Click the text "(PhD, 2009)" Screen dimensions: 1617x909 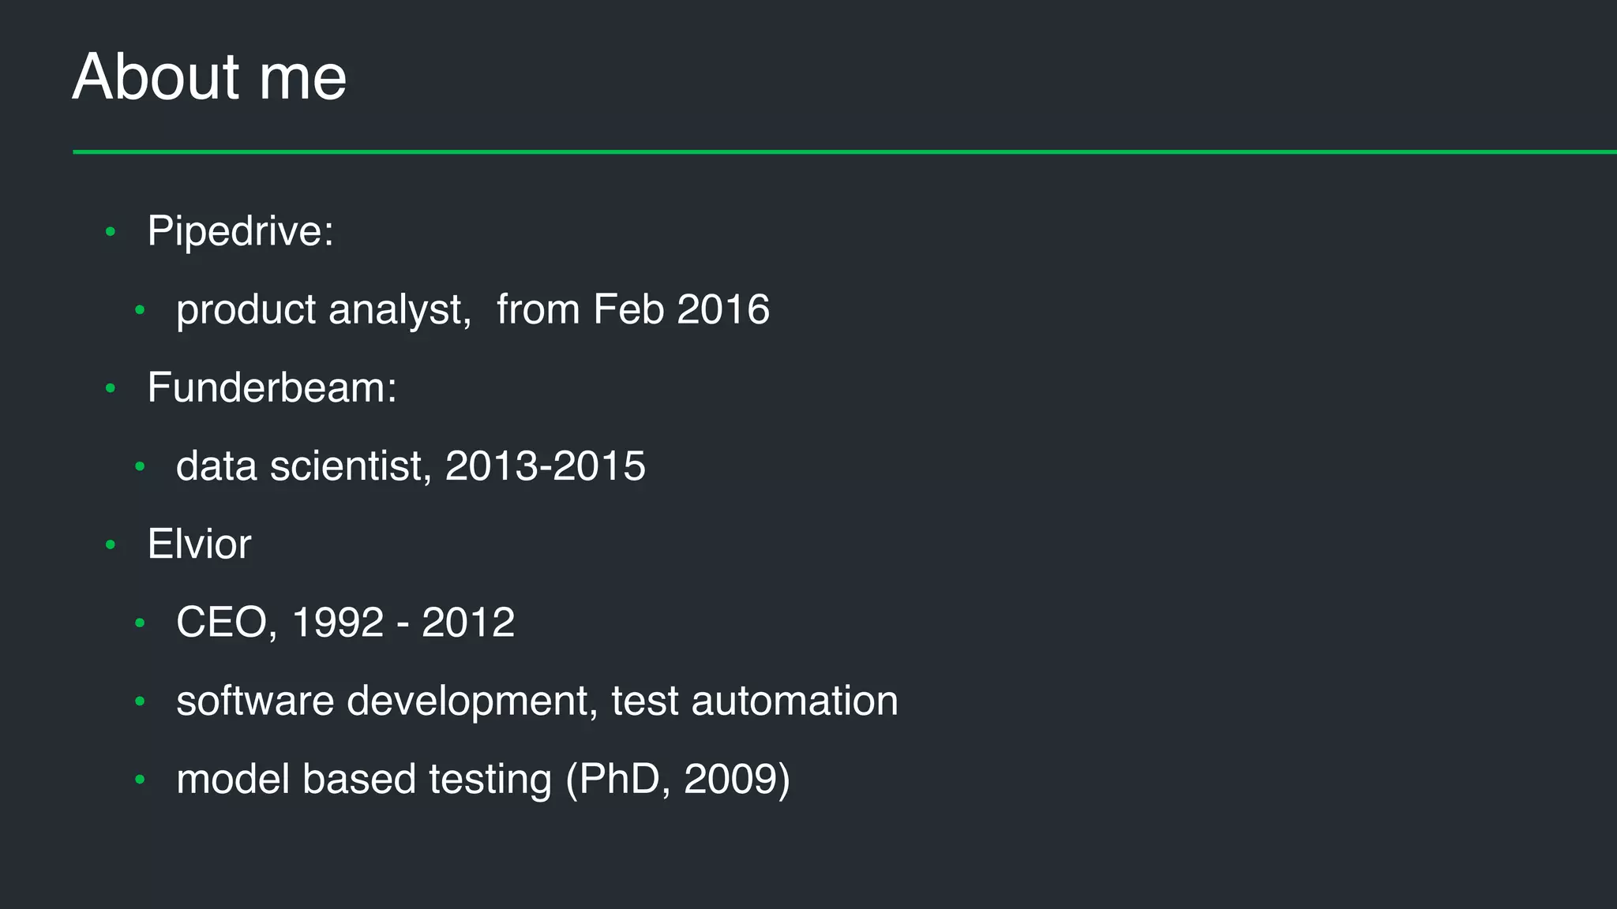pyautogui.click(x=677, y=780)
